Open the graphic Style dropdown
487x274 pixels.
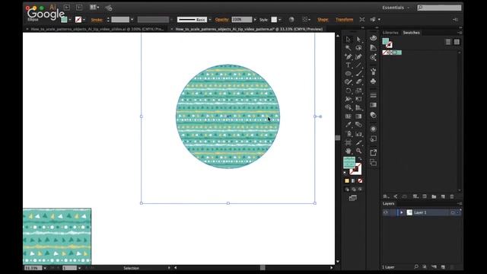coord(280,20)
